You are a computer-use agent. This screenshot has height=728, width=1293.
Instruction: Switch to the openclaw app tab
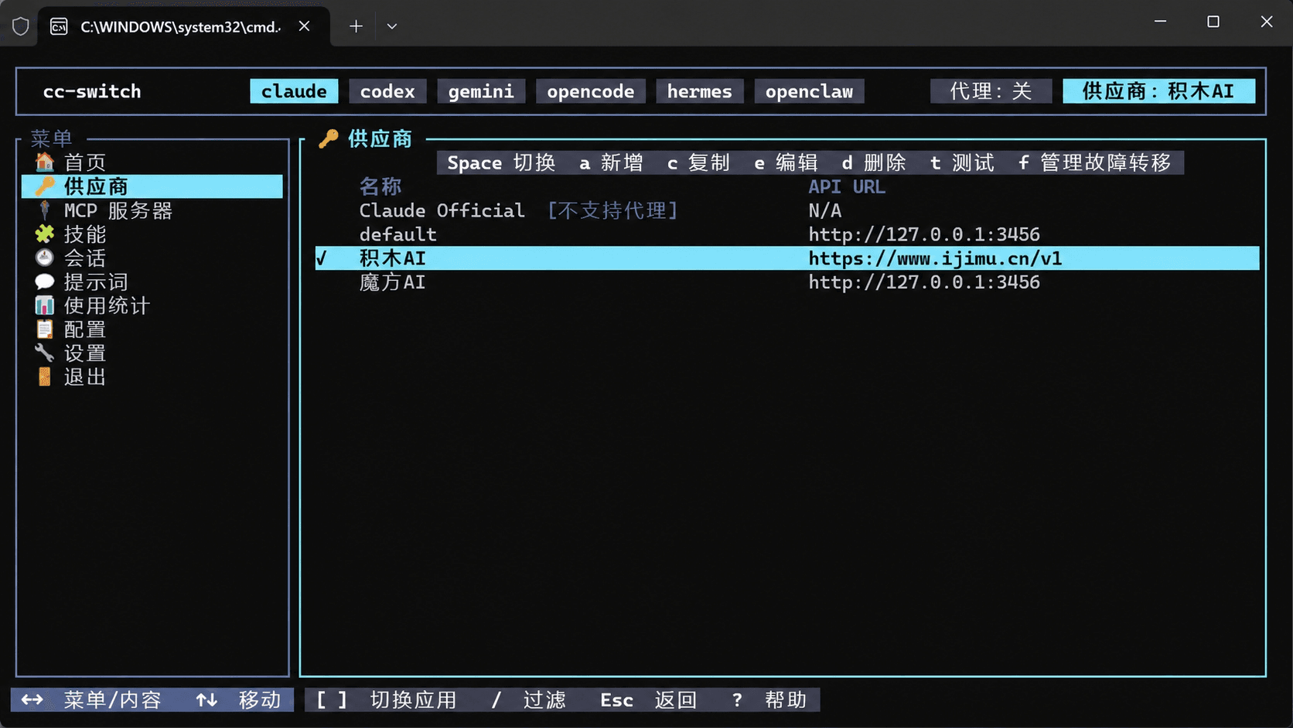(x=810, y=91)
